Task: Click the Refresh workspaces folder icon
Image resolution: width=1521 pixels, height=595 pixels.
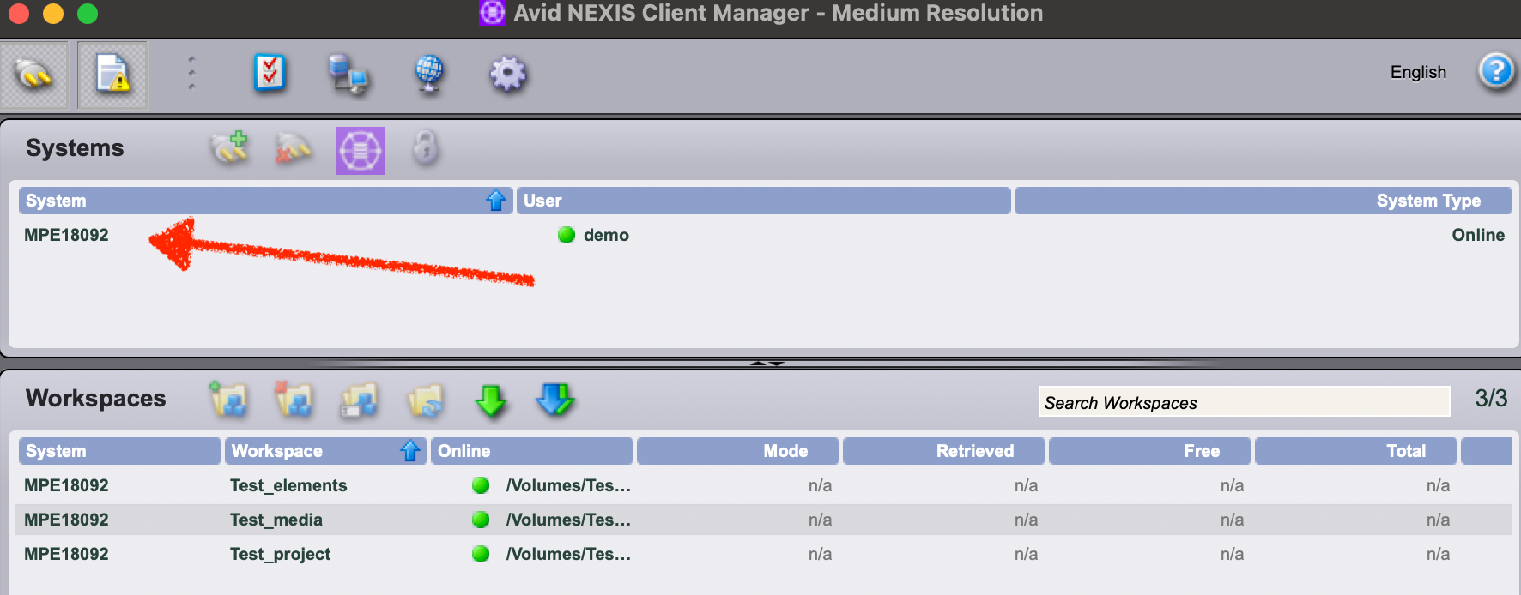Action: coord(425,400)
